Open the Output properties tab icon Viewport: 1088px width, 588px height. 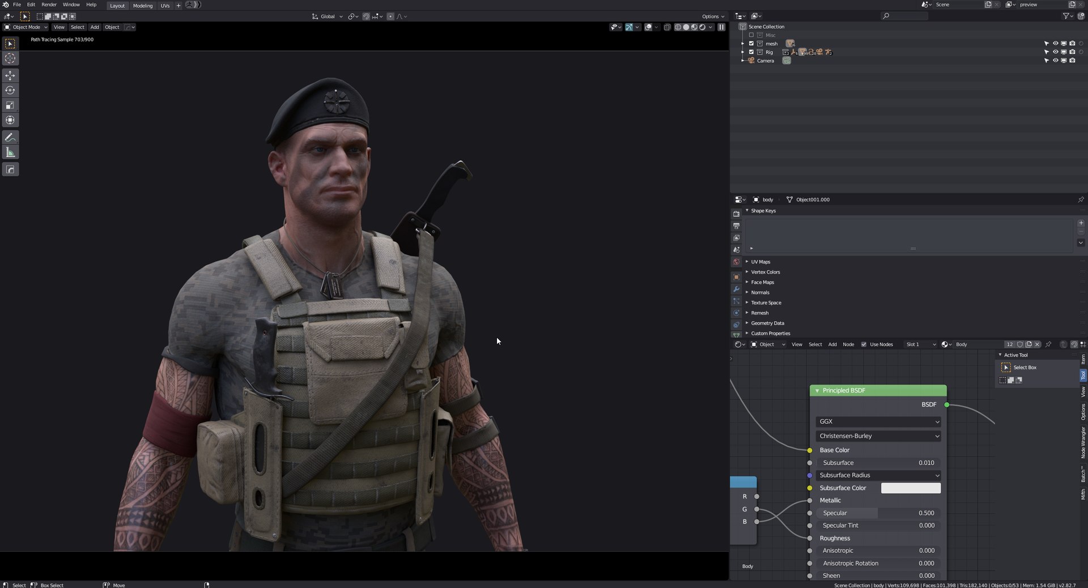coord(736,226)
